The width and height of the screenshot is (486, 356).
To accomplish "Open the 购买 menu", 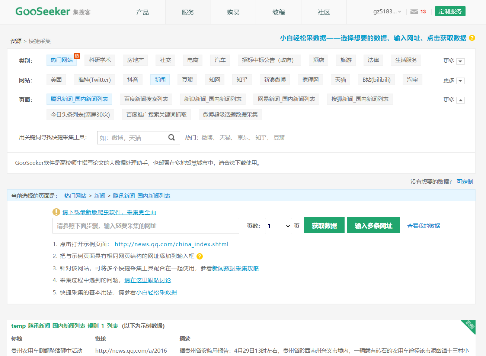I will click(233, 12).
